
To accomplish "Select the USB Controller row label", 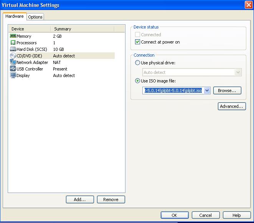I will point(30,69).
